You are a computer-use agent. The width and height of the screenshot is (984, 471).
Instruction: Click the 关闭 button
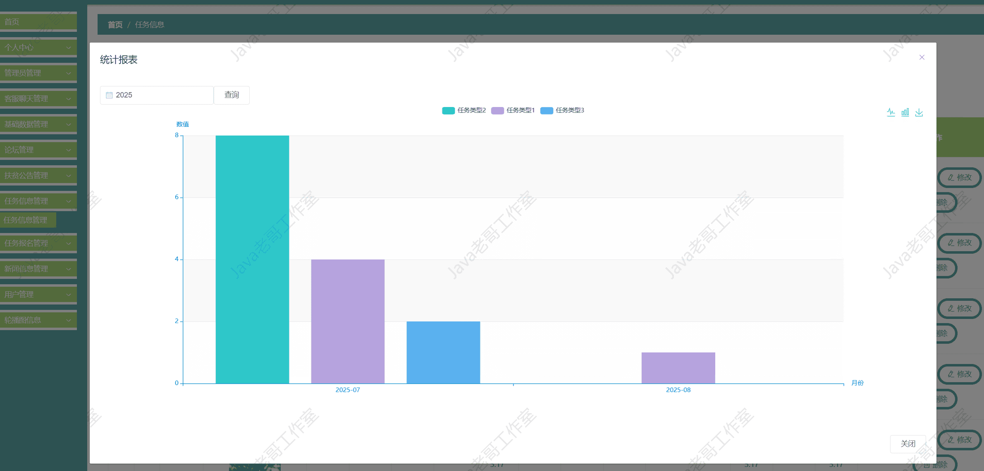tap(908, 444)
